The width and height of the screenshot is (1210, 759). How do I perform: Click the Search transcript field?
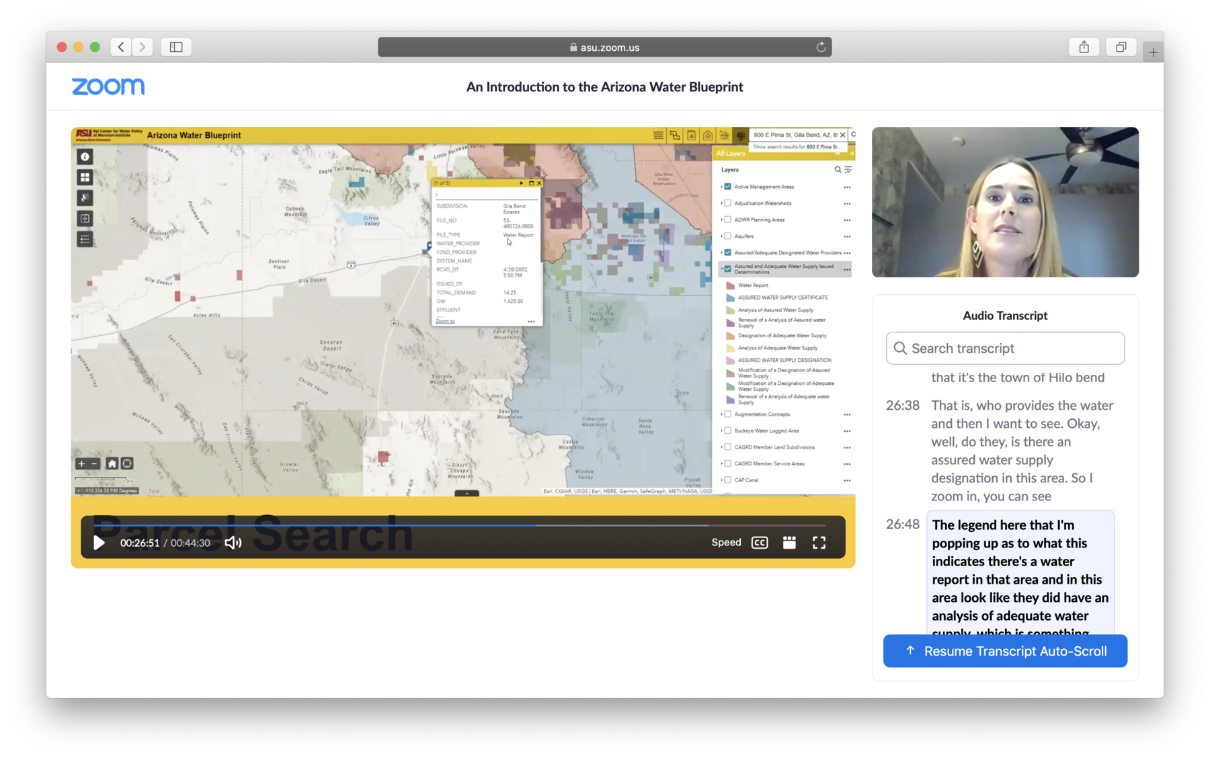(x=1005, y=348)
